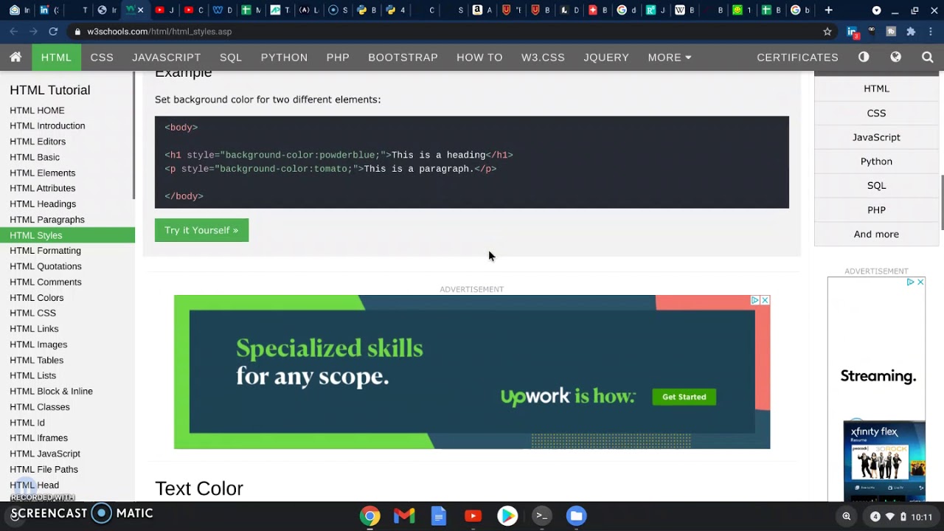Reload the page
944x531 pixels.
(53, 32)
